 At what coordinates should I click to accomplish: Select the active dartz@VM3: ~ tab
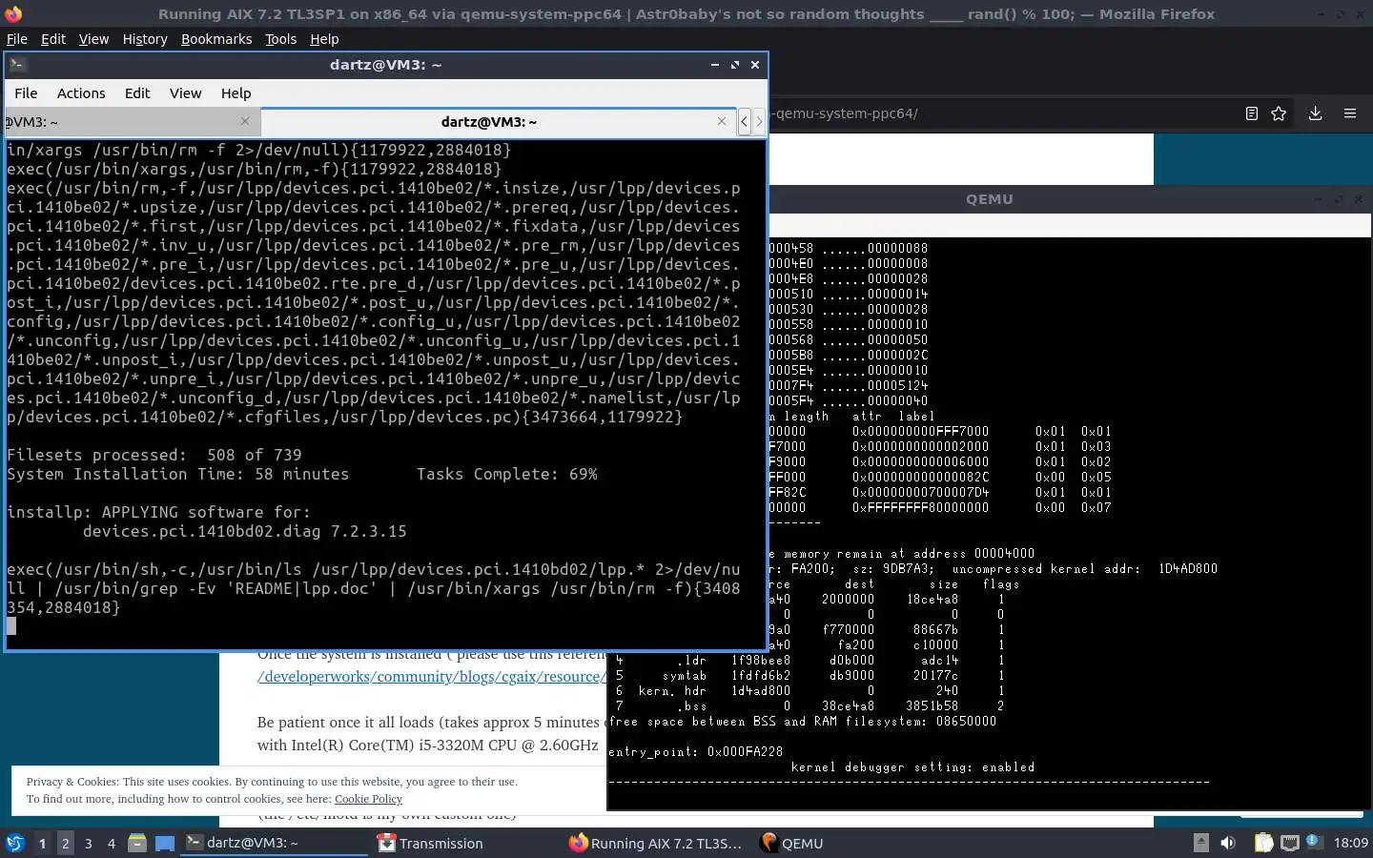click(498, 122)
